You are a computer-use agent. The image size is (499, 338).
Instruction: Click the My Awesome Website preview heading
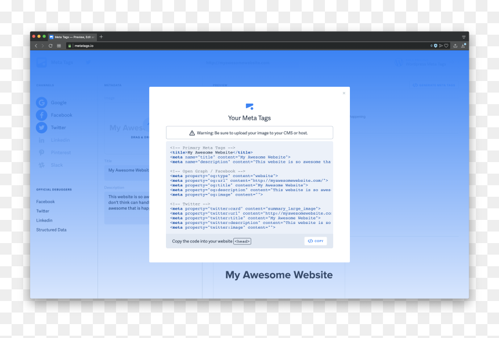[x=279, y=275]
